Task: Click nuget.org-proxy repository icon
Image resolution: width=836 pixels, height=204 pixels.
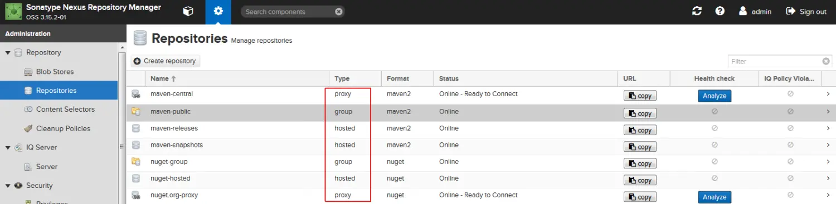Action: click(136, 195)
